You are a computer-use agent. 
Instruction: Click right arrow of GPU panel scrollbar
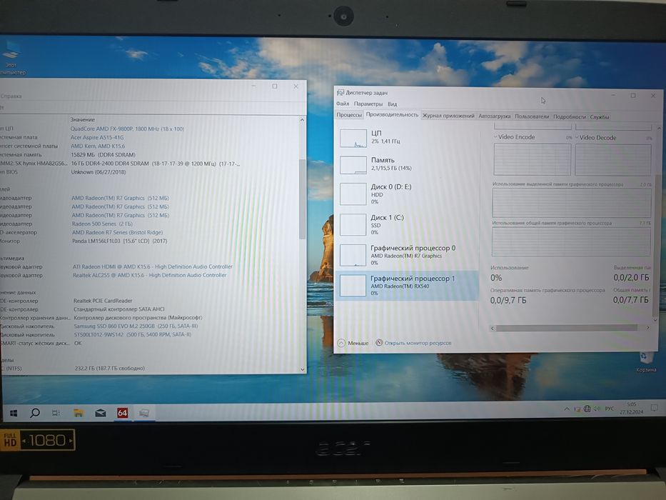click(x=647, y=328)
